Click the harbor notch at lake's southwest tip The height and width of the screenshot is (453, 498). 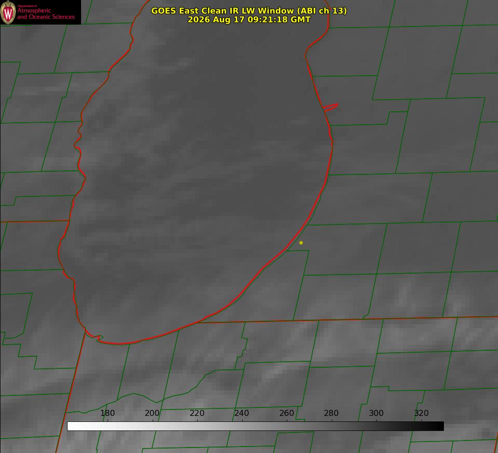96,338
